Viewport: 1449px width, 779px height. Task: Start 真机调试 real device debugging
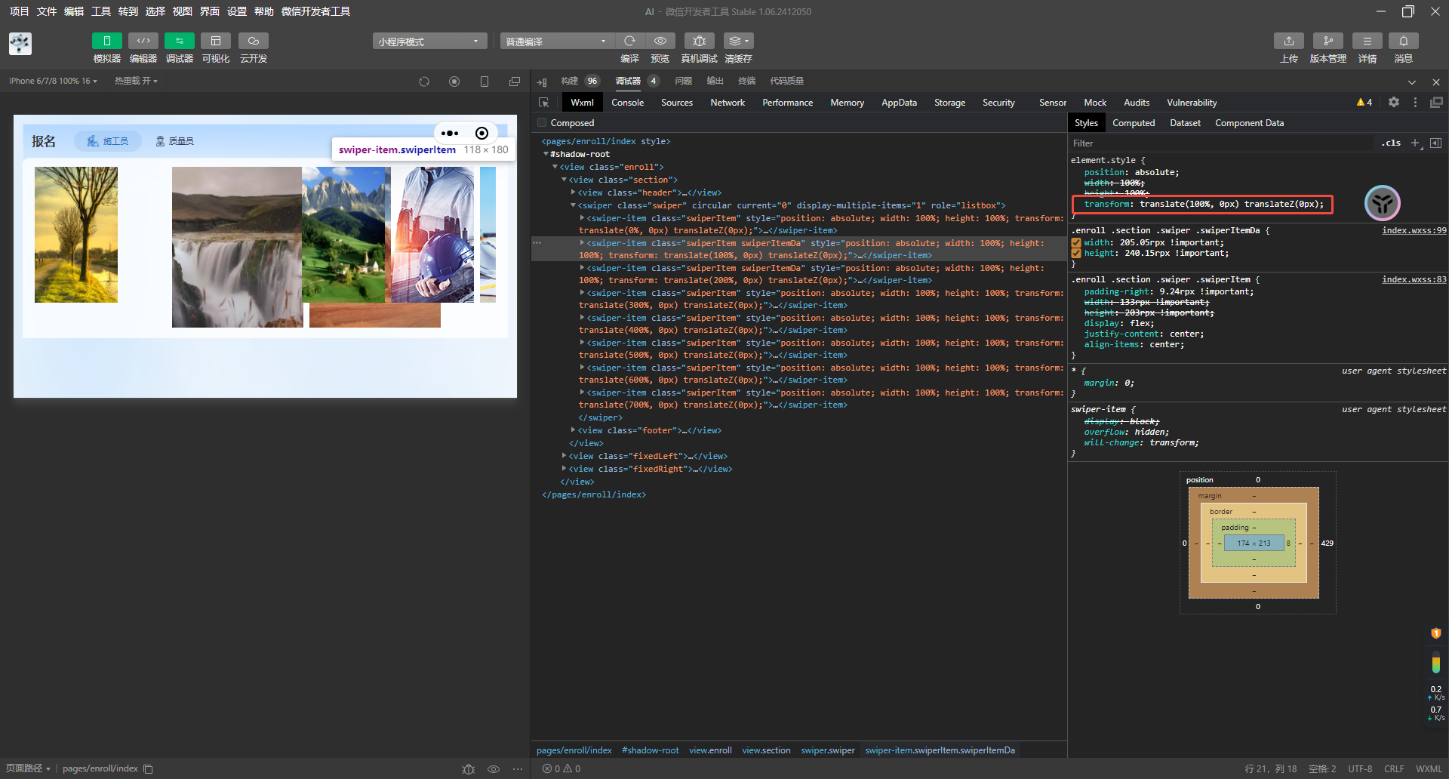tap(700, 41)
